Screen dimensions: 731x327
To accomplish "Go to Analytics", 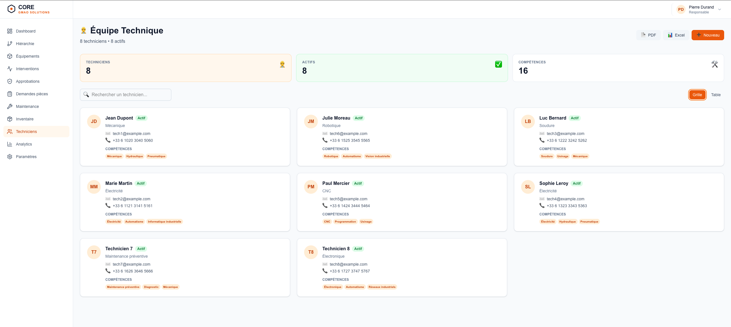I will (x=37, y=144).
